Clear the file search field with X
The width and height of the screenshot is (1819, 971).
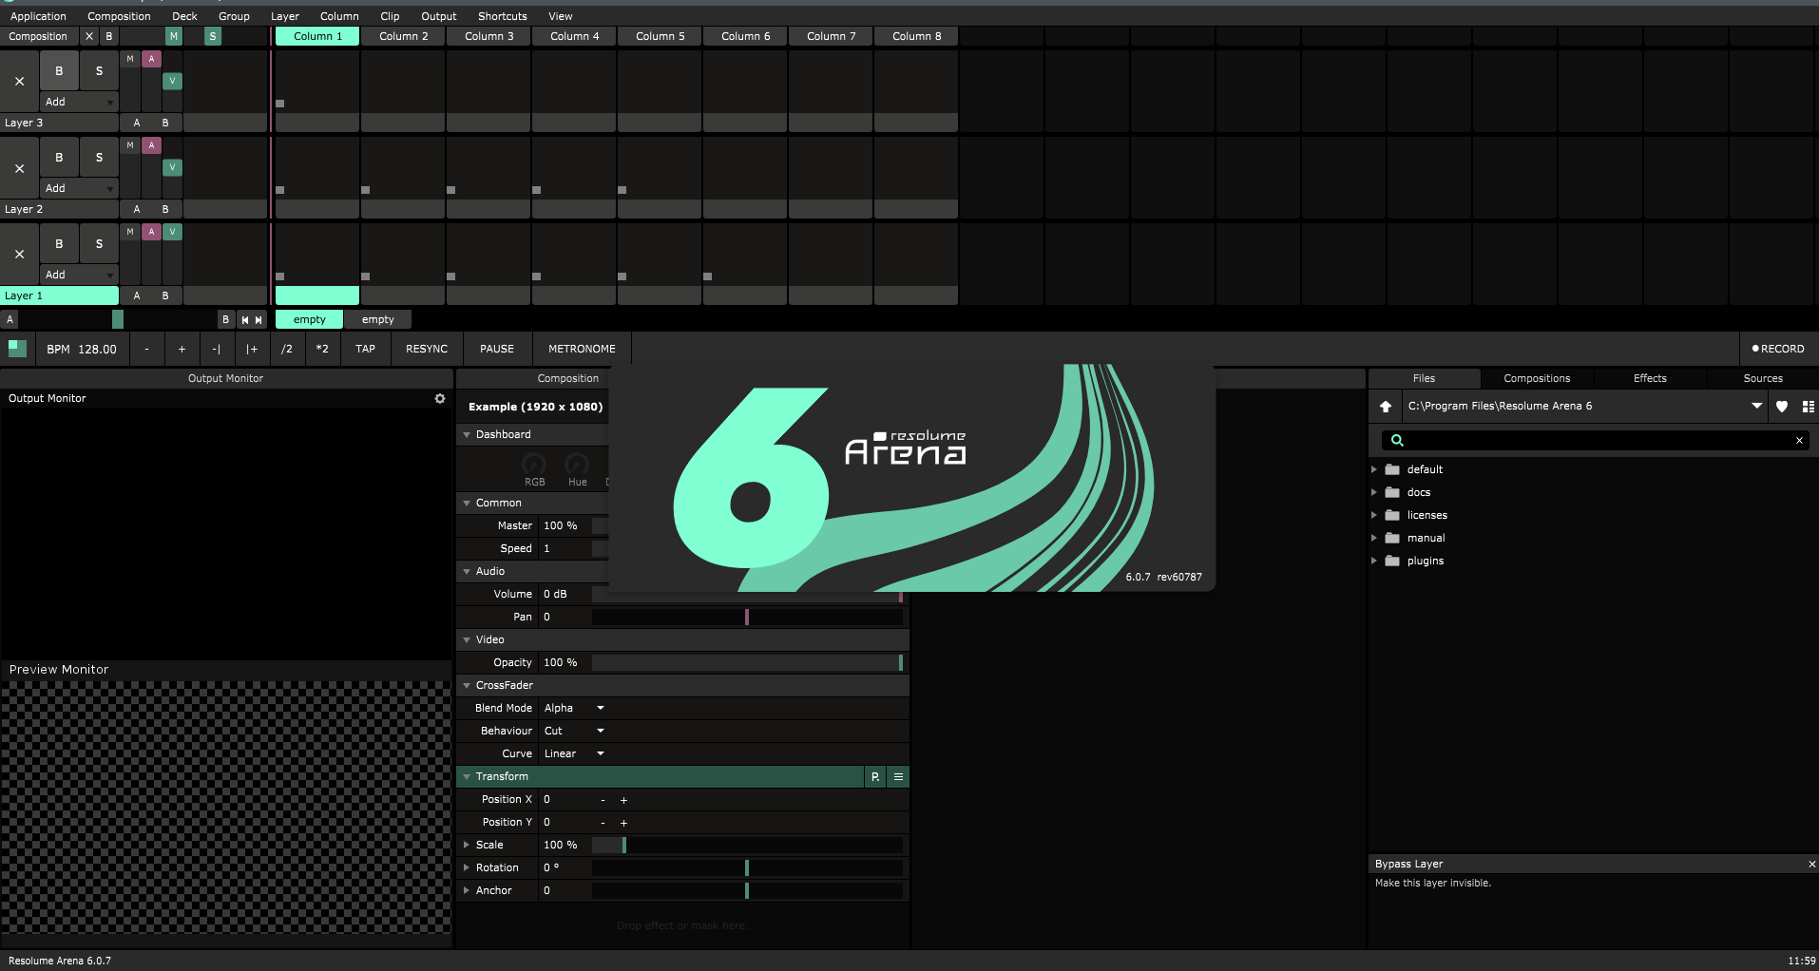click(x=1799, y=441)
